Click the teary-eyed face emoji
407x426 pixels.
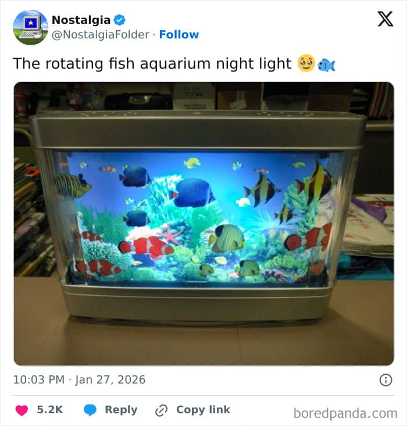pos(306,63)
